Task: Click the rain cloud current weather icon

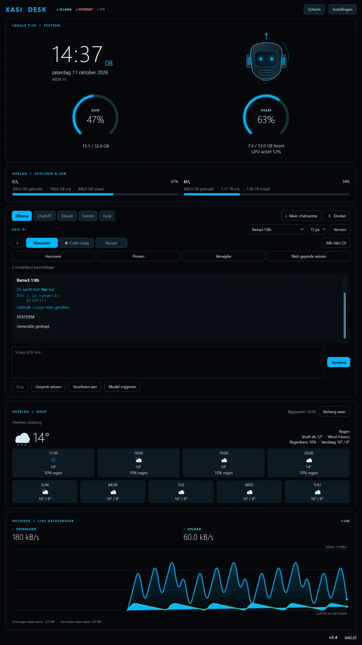Action: (22, 439)
